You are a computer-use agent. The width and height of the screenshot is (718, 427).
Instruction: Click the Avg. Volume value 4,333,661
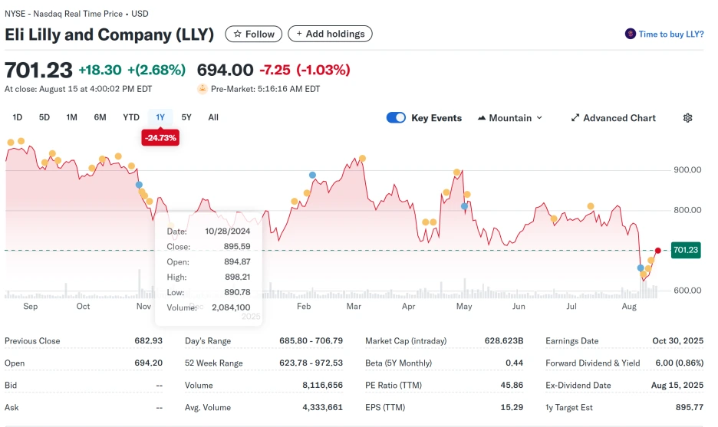[x=322, y=407]
